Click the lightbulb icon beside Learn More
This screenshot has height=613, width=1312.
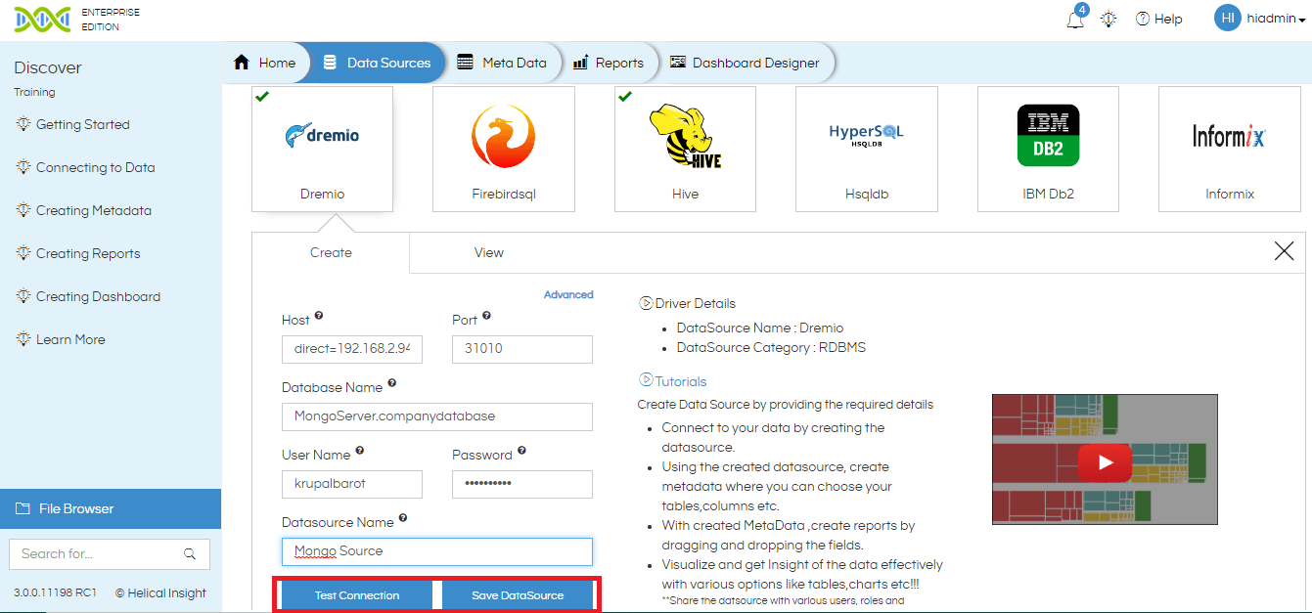[x=23, y=339]
